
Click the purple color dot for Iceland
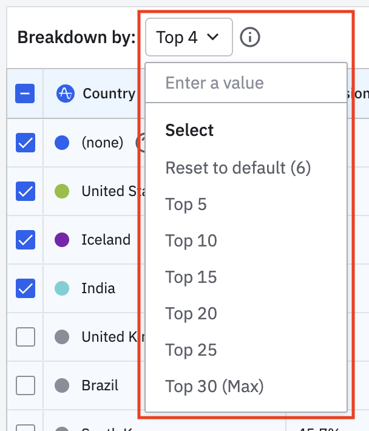[62, 240]
